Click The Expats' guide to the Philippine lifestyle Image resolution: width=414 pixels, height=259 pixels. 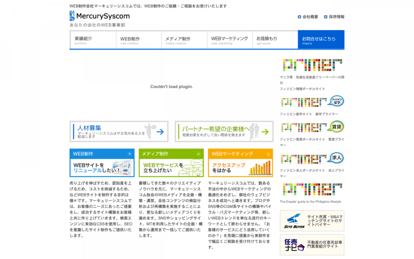(x=310, y=202)
